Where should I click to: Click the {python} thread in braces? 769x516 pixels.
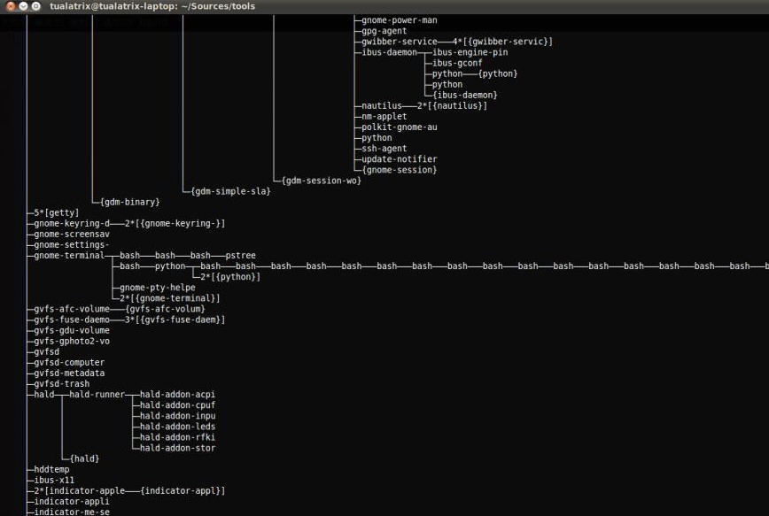point(498,74)
